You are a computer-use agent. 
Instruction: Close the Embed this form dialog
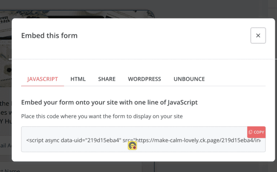[258, 35]
